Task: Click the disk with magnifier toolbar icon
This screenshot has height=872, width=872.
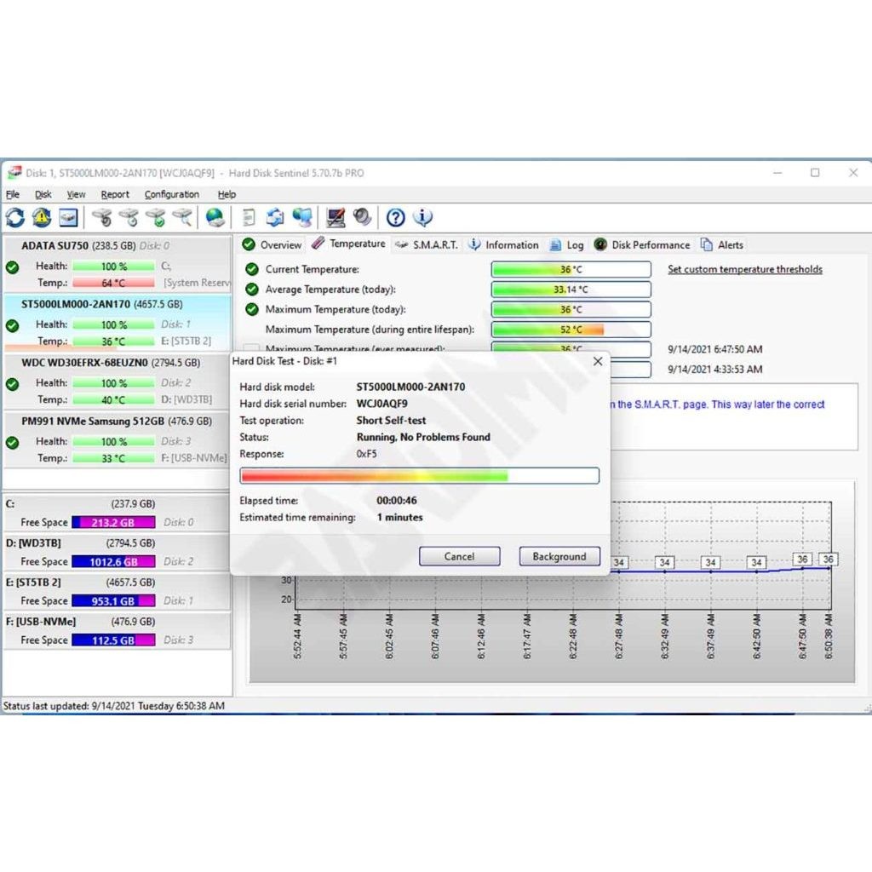Action: pos(182,218)
